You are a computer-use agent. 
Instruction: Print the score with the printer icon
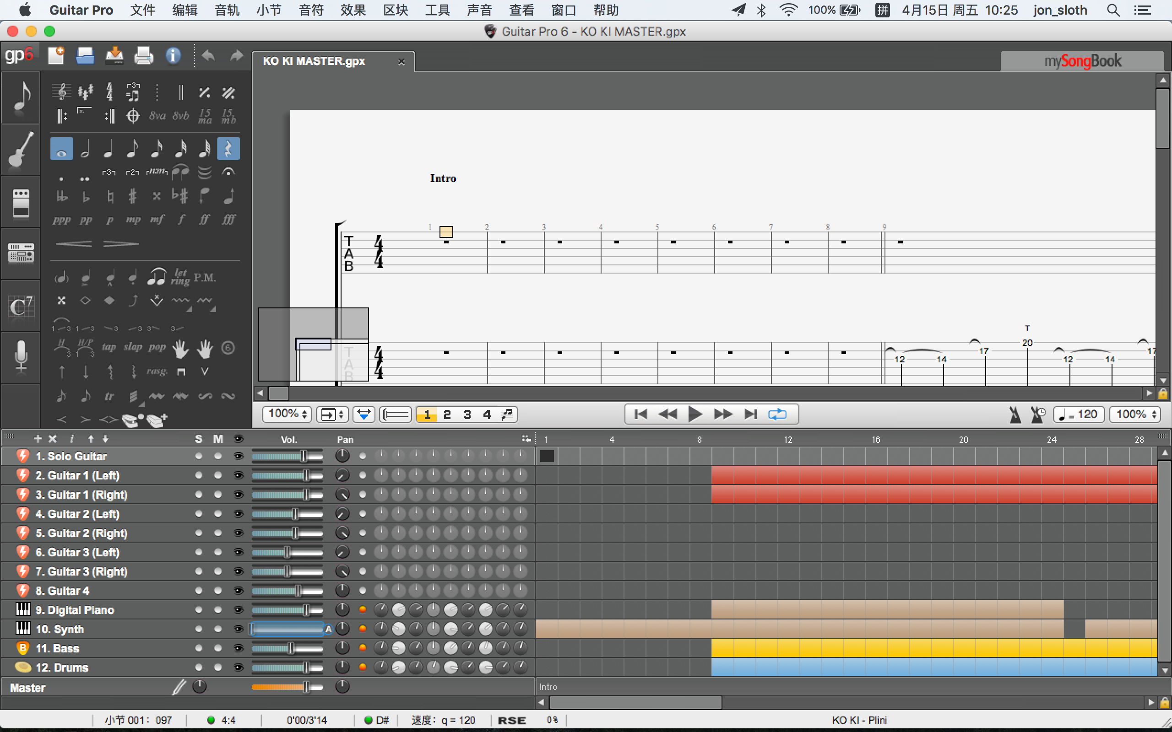tap(143, 56)
